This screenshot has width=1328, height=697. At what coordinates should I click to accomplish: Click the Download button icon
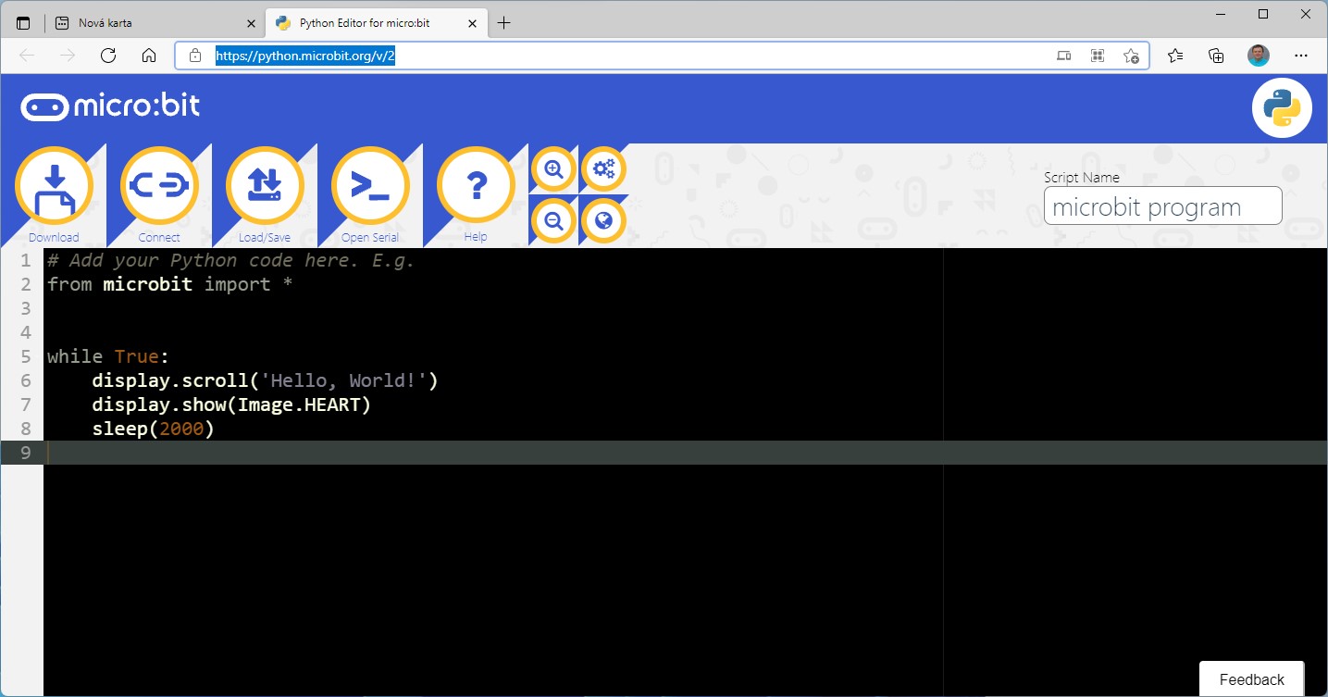55,186
